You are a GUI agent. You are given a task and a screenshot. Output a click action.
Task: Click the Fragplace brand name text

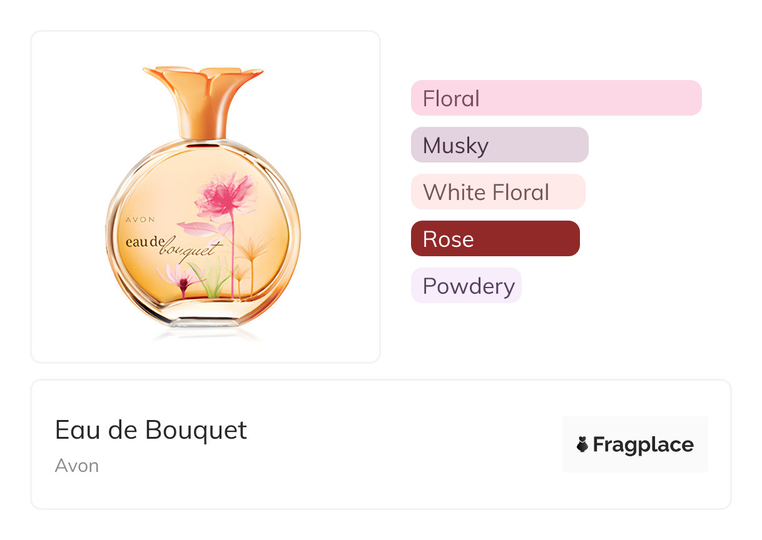pyautogui.click(x=643, y=444)
